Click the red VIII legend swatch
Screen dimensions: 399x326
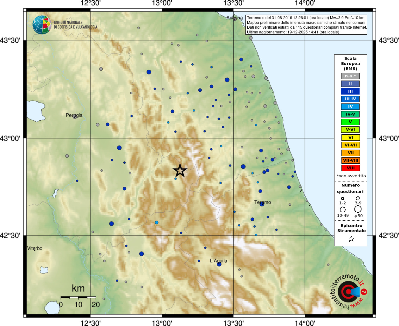[x=350, y=168]
